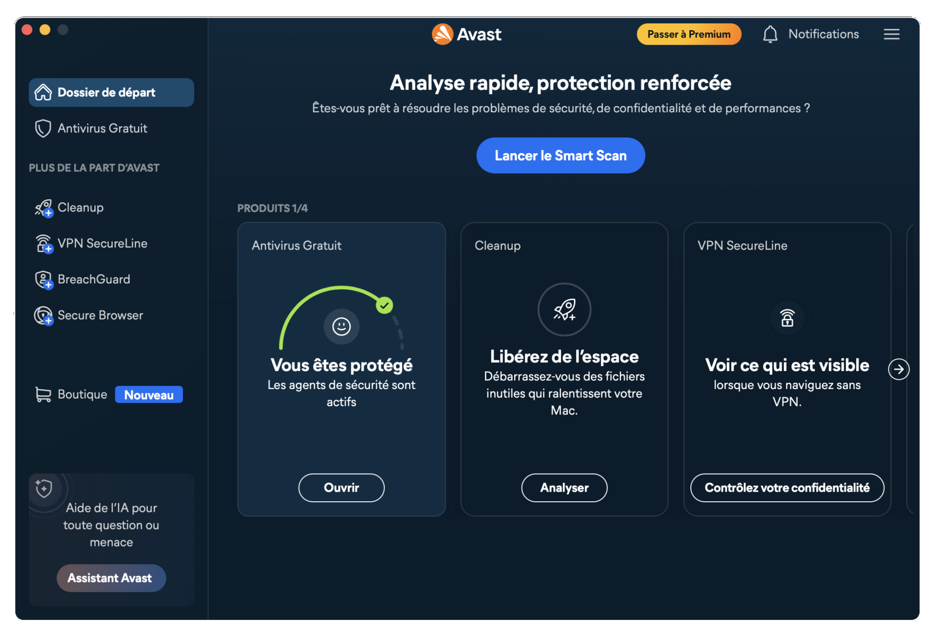Viewport: 934px width, 637px height.
Task: Click the Nouveau badge next to Boutique
Action: [x=149, y=395]
